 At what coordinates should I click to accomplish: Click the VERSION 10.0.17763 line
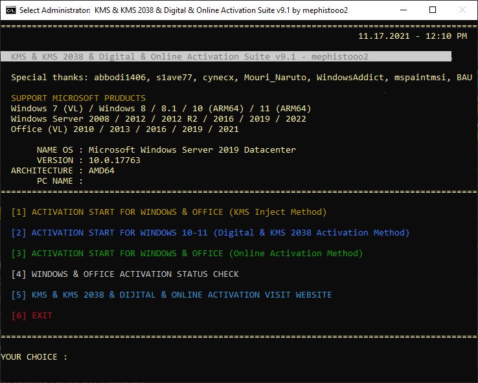[89, 160]
